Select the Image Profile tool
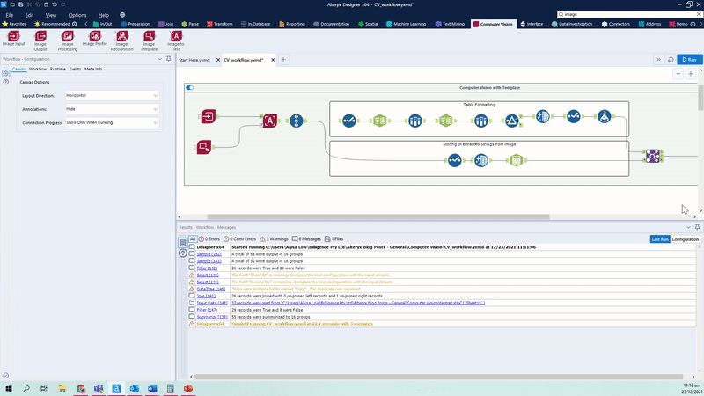The image size is (704, 396). tap(95, 39)
